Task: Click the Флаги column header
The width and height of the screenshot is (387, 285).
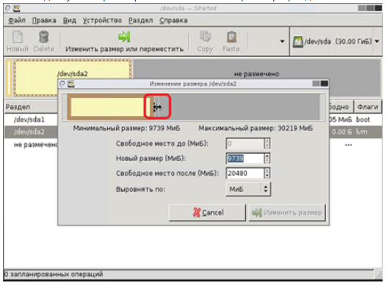Action: [367, 107]
